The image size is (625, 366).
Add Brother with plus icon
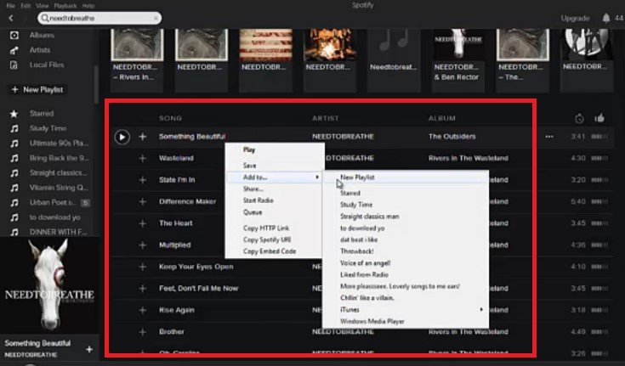(142, 332)
